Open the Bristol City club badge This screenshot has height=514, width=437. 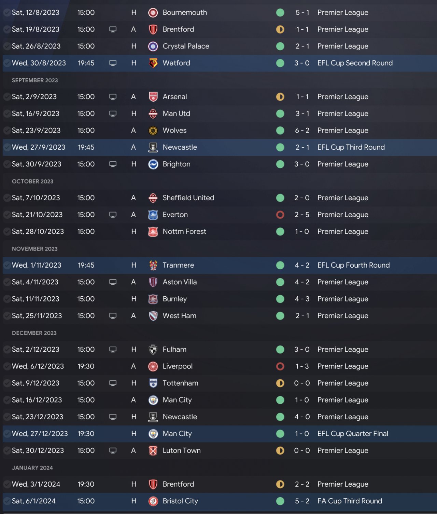click(x=153, y=501)
